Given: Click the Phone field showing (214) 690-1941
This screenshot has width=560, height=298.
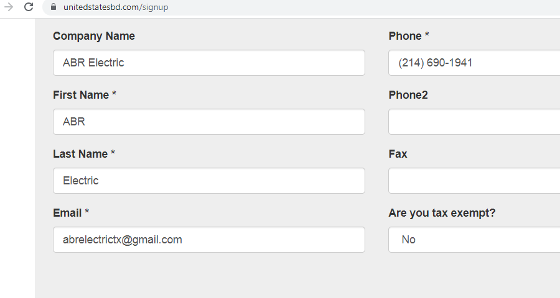Looking at the screenshot, I should pos(473,63).
